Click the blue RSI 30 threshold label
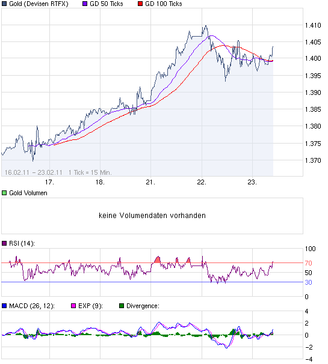Viewport: 328px width, 364px height. pyautogui.click(x=309, y=282)
